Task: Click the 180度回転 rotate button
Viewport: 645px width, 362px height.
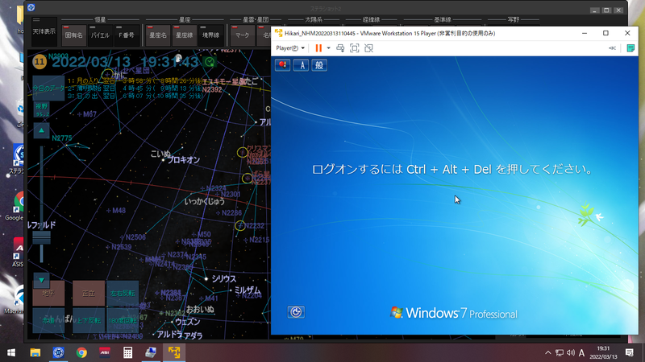Action: tap(123, 320)
